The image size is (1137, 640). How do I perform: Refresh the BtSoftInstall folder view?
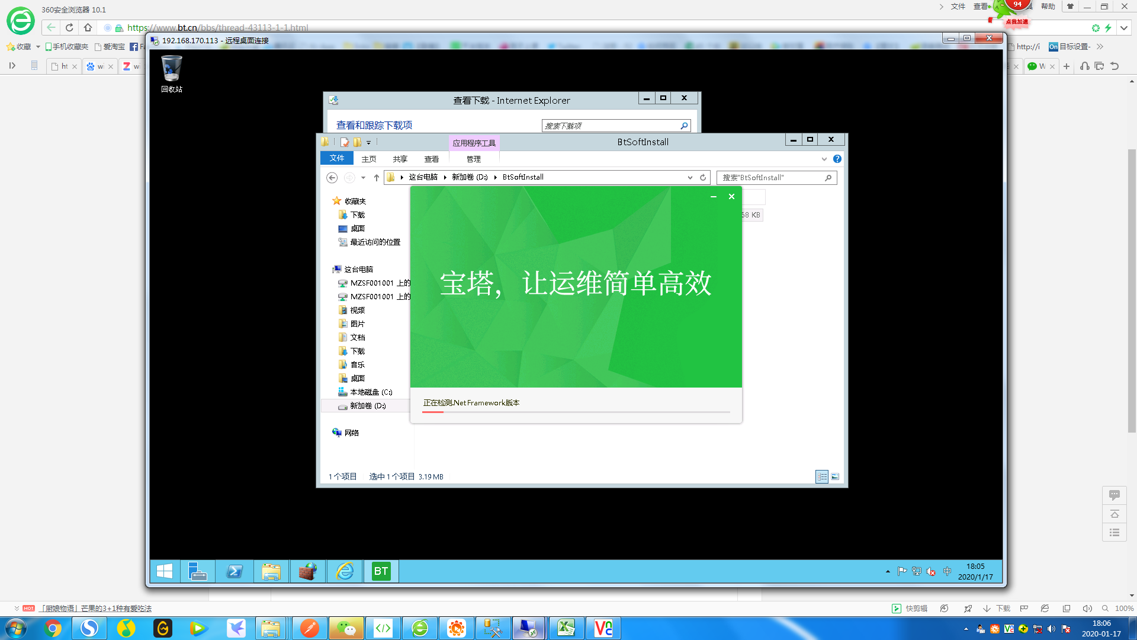703,177
